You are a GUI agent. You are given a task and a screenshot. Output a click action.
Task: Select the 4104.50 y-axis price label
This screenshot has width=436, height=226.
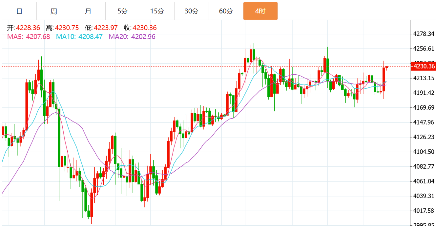click(x=424, y=152)
